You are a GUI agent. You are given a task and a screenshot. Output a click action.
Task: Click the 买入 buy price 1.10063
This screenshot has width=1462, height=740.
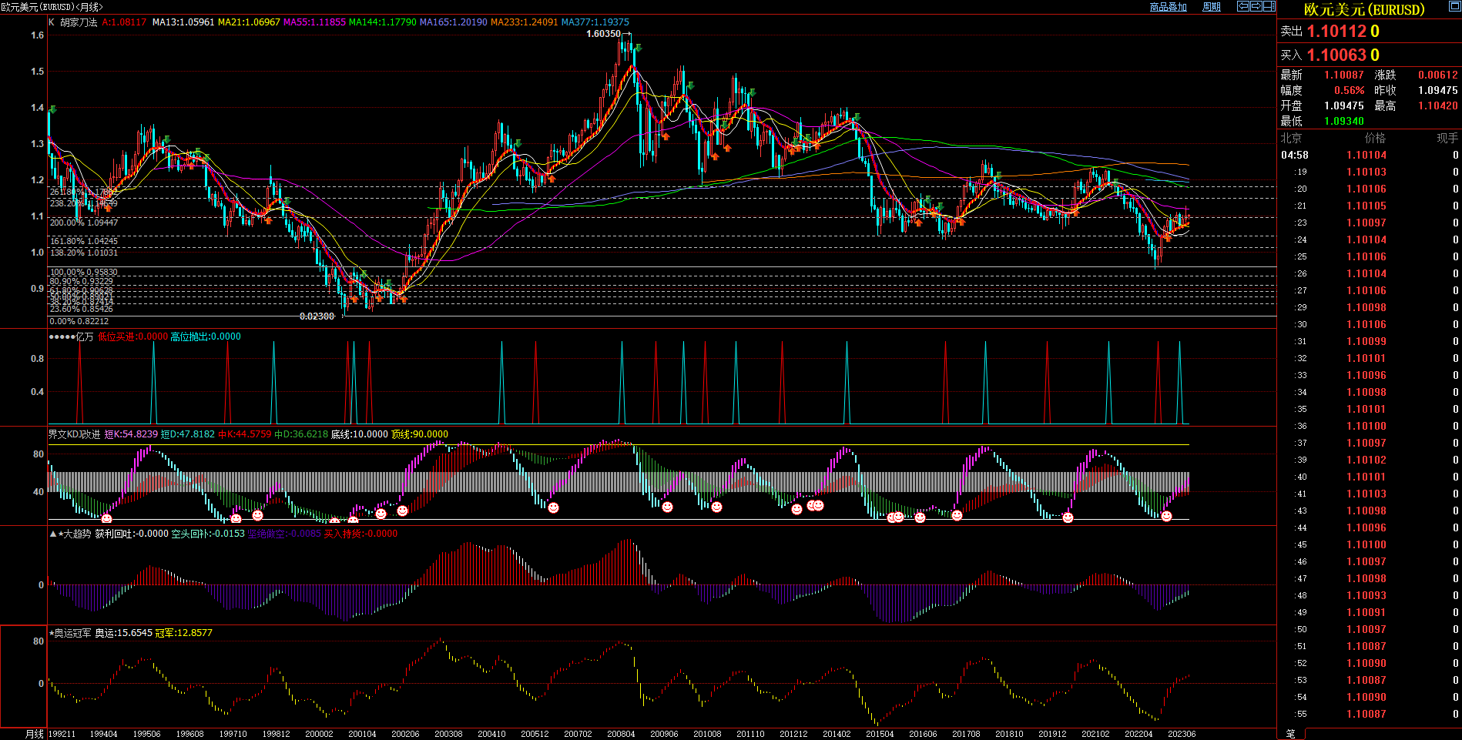point(1336,55)
